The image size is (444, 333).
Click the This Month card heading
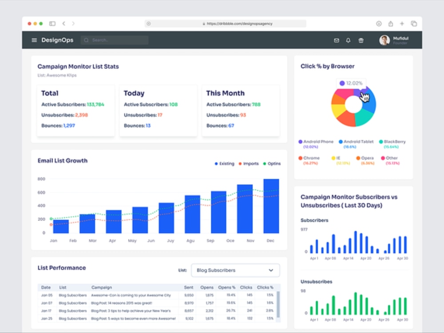226,93
